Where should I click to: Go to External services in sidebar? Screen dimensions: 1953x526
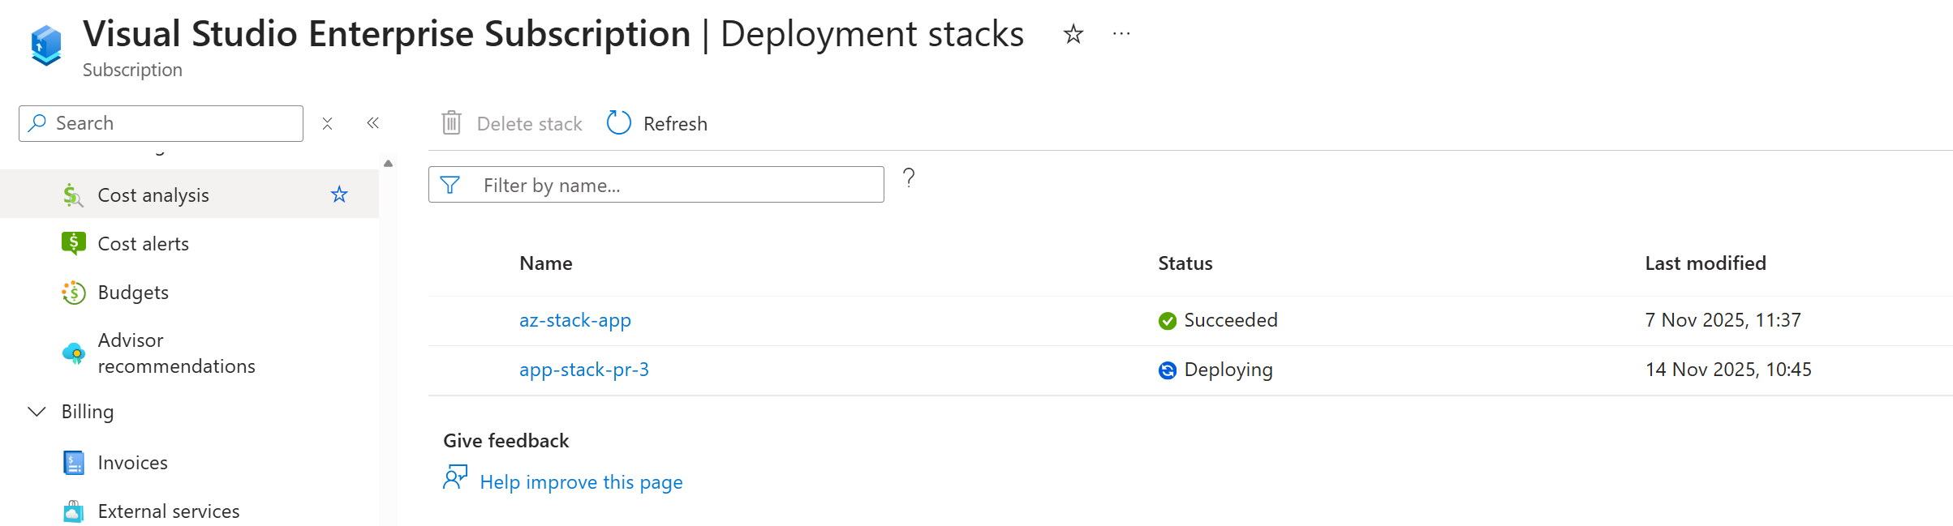(x=168, y=511)
